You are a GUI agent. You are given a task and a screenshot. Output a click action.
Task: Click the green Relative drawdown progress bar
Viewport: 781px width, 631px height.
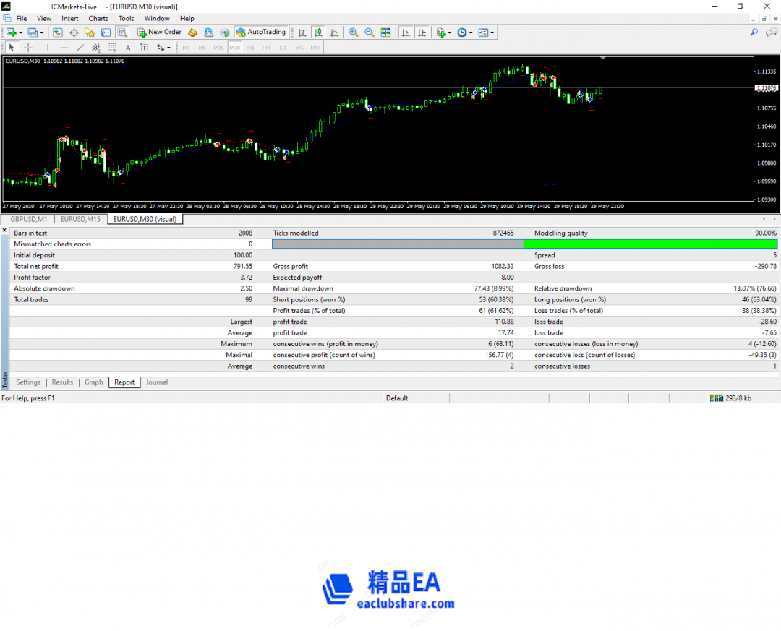(651, 244)
